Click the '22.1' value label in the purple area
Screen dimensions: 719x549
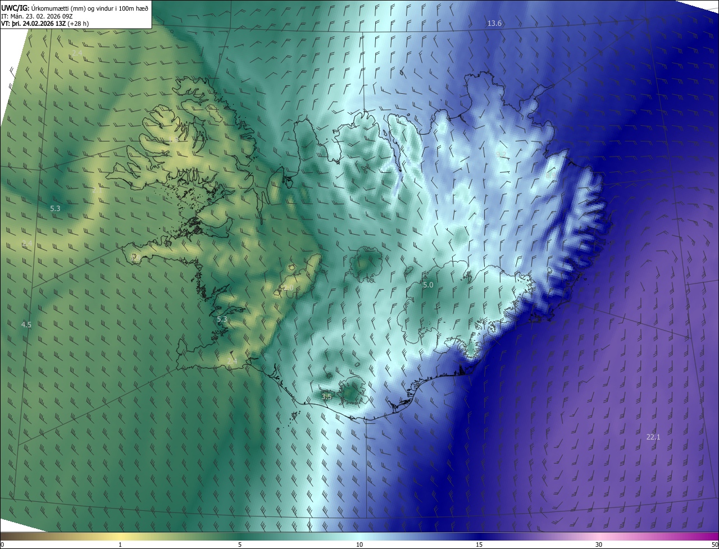tap(653, 437)
